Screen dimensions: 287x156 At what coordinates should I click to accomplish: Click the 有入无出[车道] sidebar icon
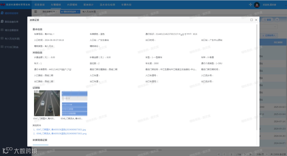click(x=2, y=38)
